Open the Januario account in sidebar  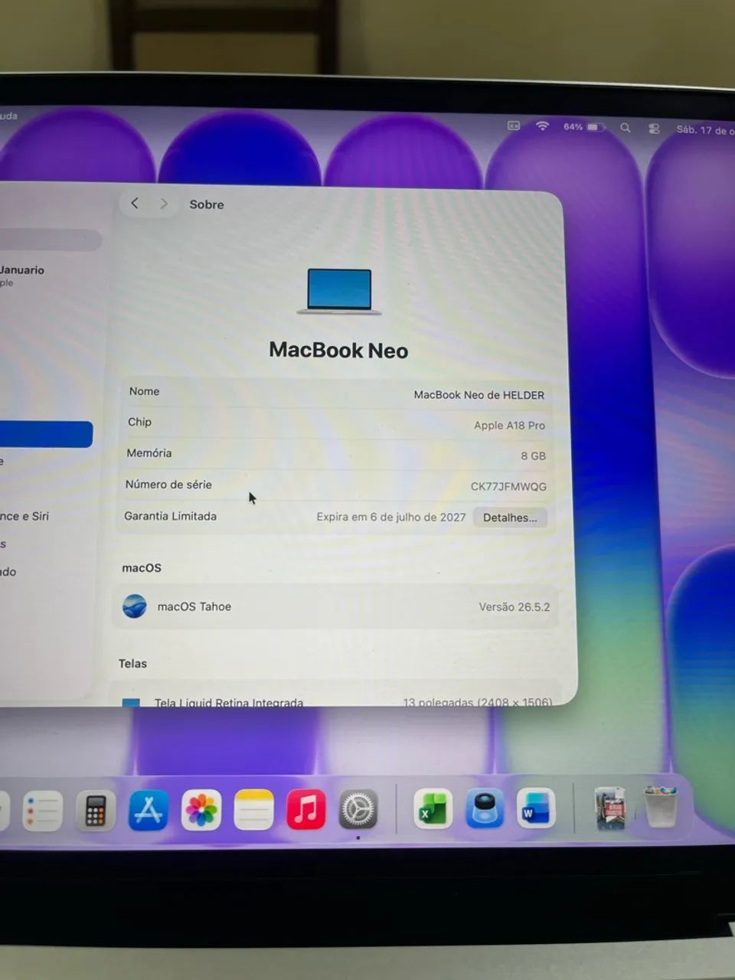pyautogui.click(x=23, y=275)
